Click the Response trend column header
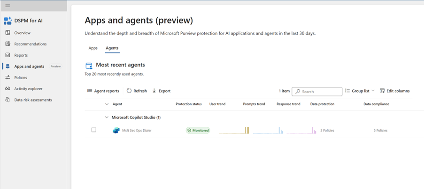424x189 pixels. pos(288,104)
